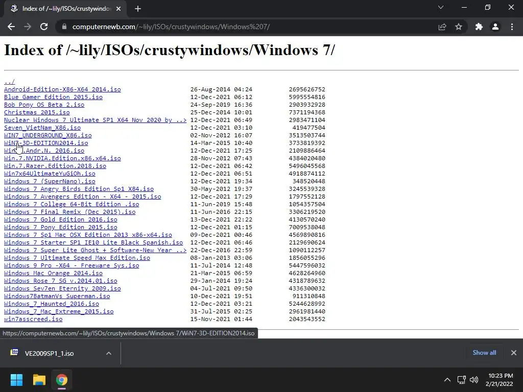Open the Extensions puzzle icon

(479, 27)
